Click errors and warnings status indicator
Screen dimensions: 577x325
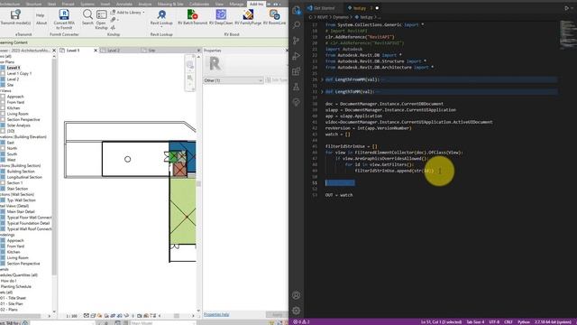pos(301,321)
